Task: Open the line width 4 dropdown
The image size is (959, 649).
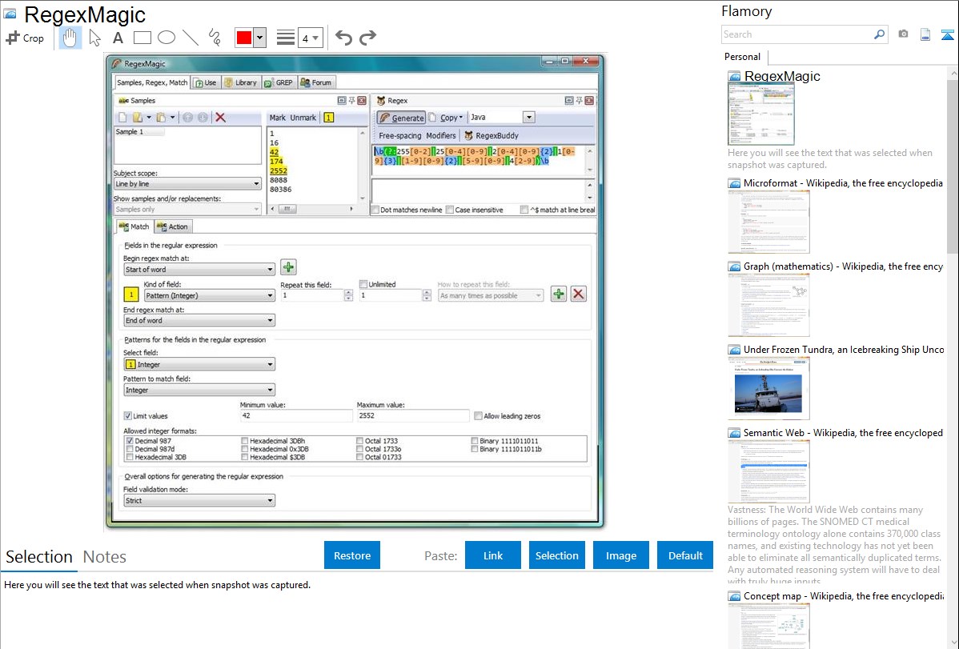Action: coord(311,38)
